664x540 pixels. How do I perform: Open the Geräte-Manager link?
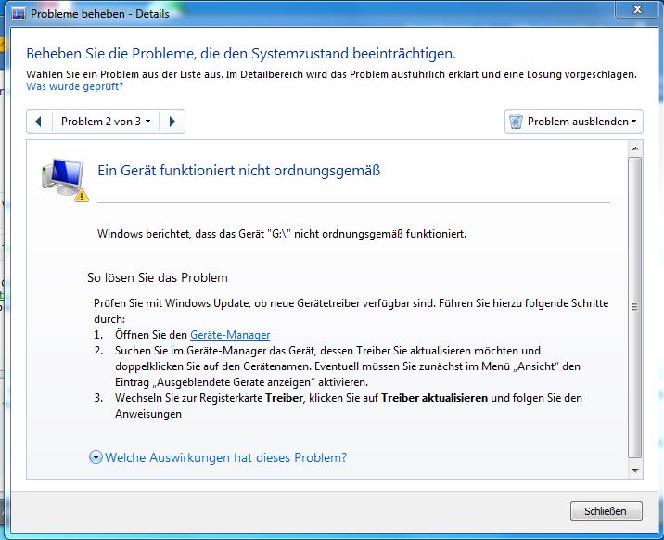230,335
